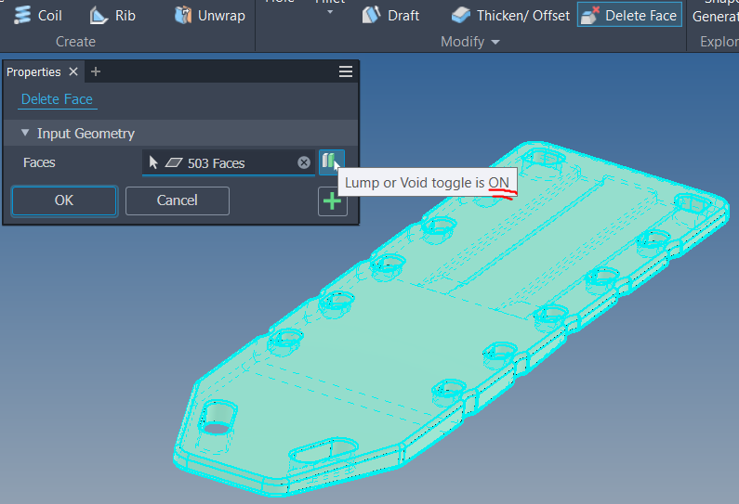Choose Thicken/ Offset tool
The height and width of the screenshot is (504, 739).
510,16
